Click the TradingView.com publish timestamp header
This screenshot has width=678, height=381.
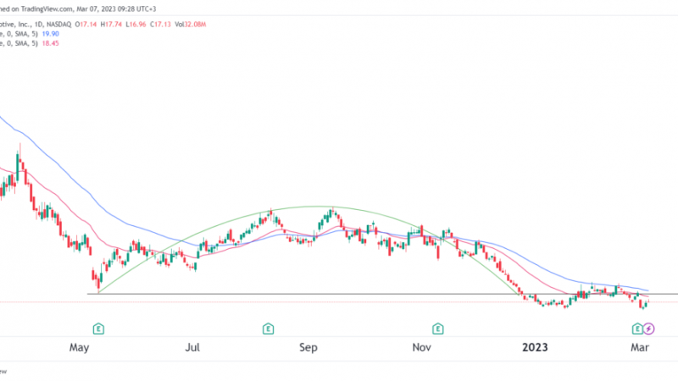tap(78, 8)
